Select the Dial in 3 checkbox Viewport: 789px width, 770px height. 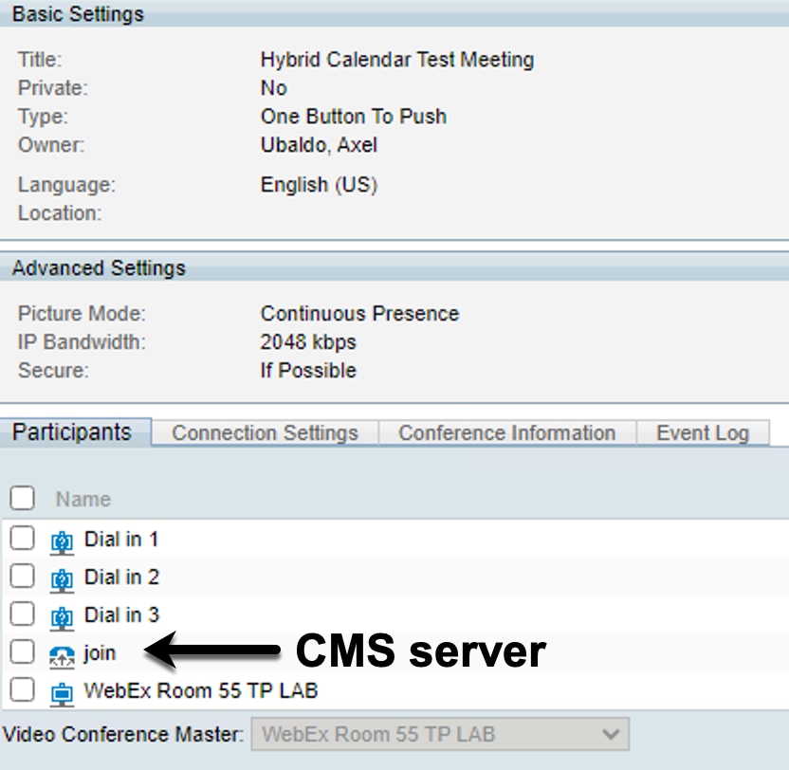22,614
